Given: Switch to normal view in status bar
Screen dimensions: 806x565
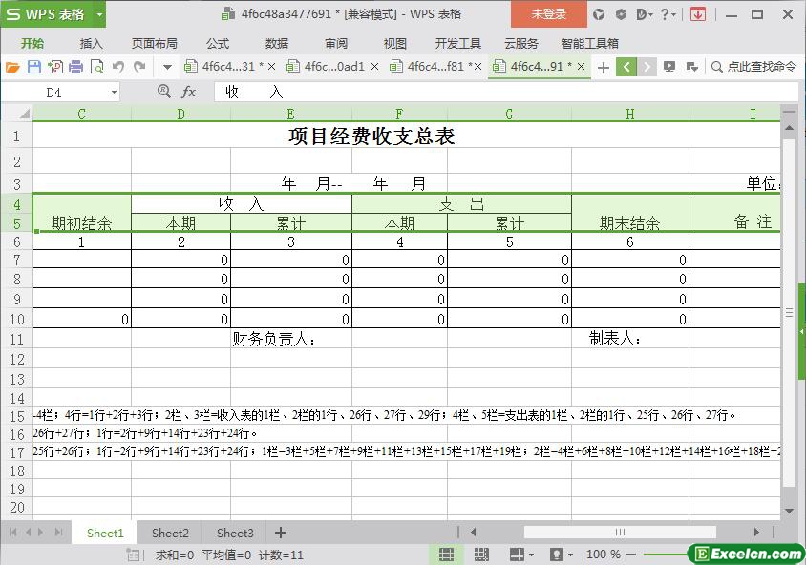Looking at the screenshot, I should click(x=446, y=555).
